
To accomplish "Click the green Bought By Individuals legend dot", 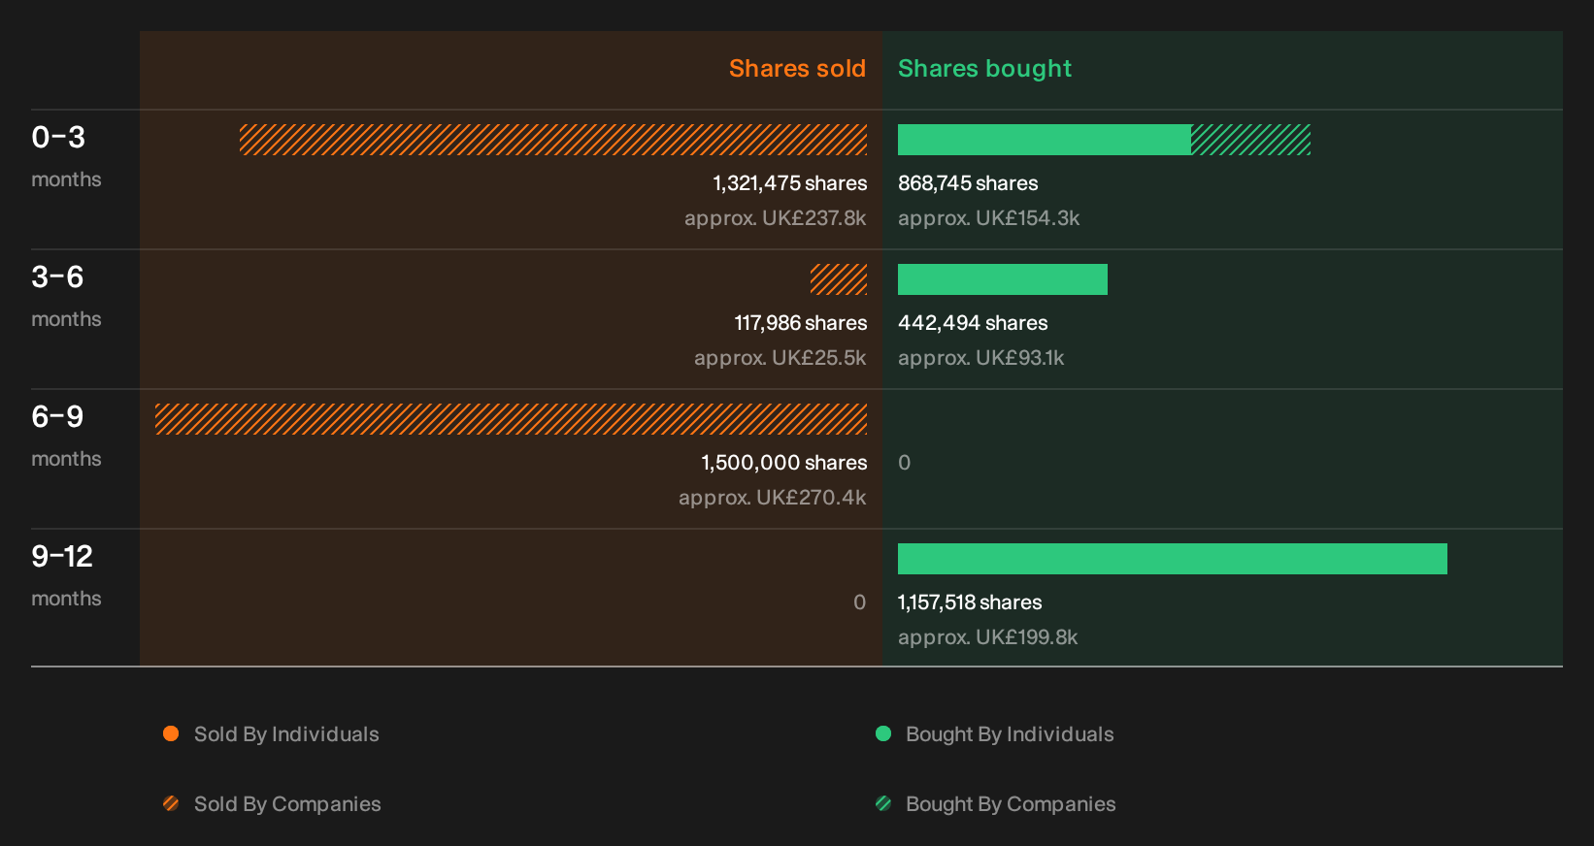I will 883,733.
